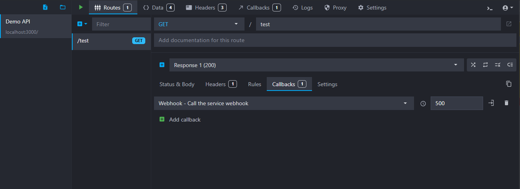520x189 pixels.
Task: Toggle the disable rules mode icon
Action: [x=497, y=65]
